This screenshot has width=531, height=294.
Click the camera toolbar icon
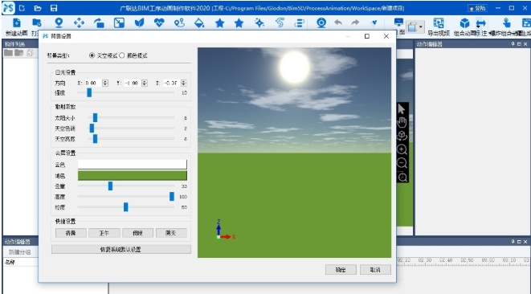click(321, 22)
